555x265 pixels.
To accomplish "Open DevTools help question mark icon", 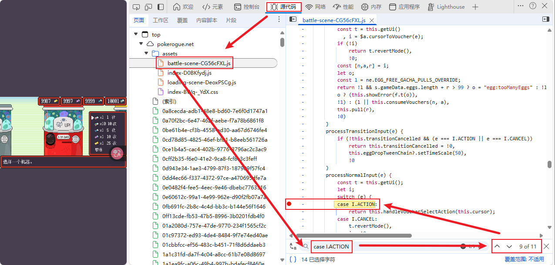I will pyautogui.click(x=532, y=6).
